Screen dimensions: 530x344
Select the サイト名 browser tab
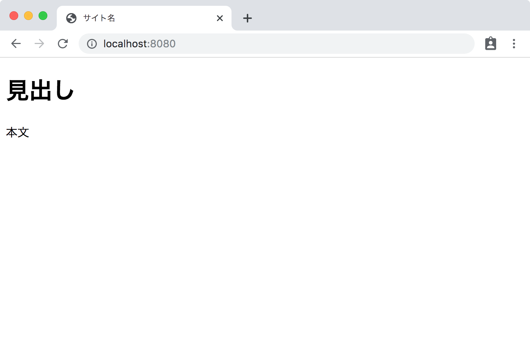(144, 18)
